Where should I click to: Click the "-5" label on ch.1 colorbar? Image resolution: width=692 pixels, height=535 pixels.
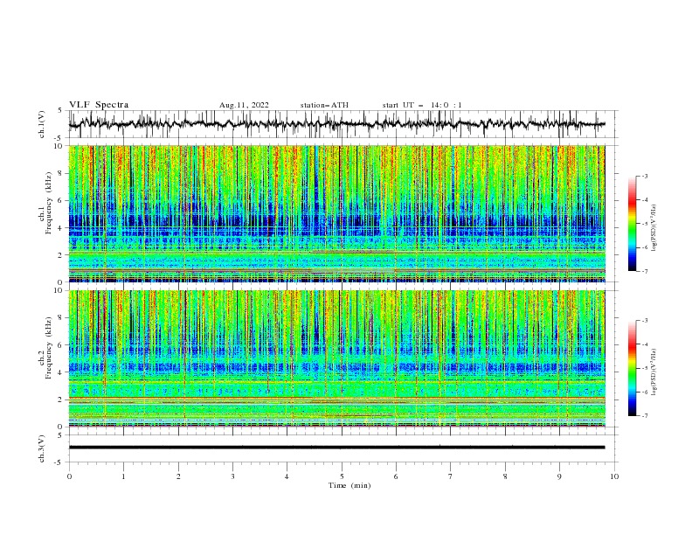pos(645,224)
